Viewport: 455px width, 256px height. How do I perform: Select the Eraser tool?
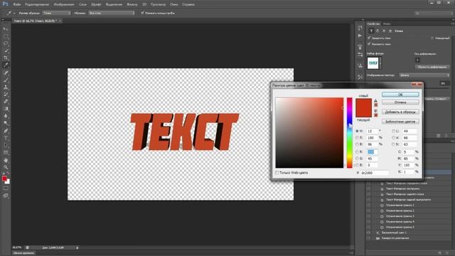[x=6, y=102]
